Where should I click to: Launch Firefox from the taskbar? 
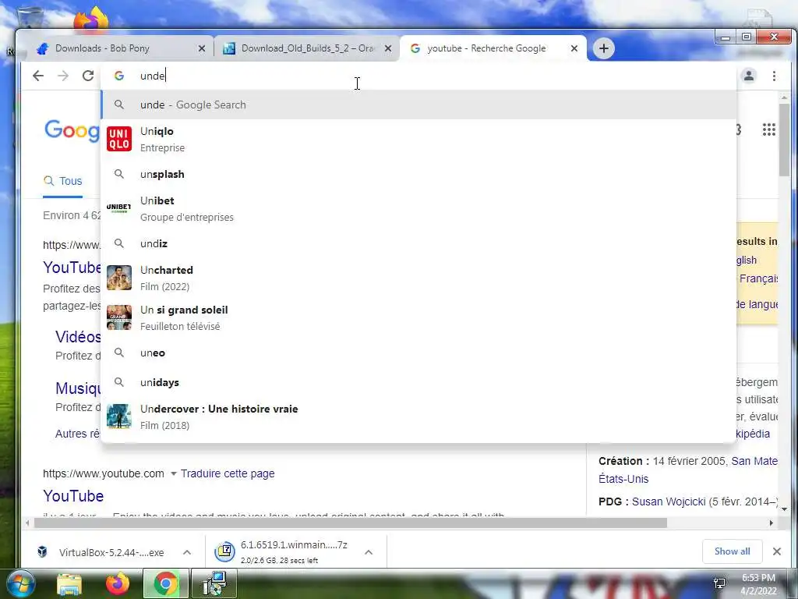[118, 583]
